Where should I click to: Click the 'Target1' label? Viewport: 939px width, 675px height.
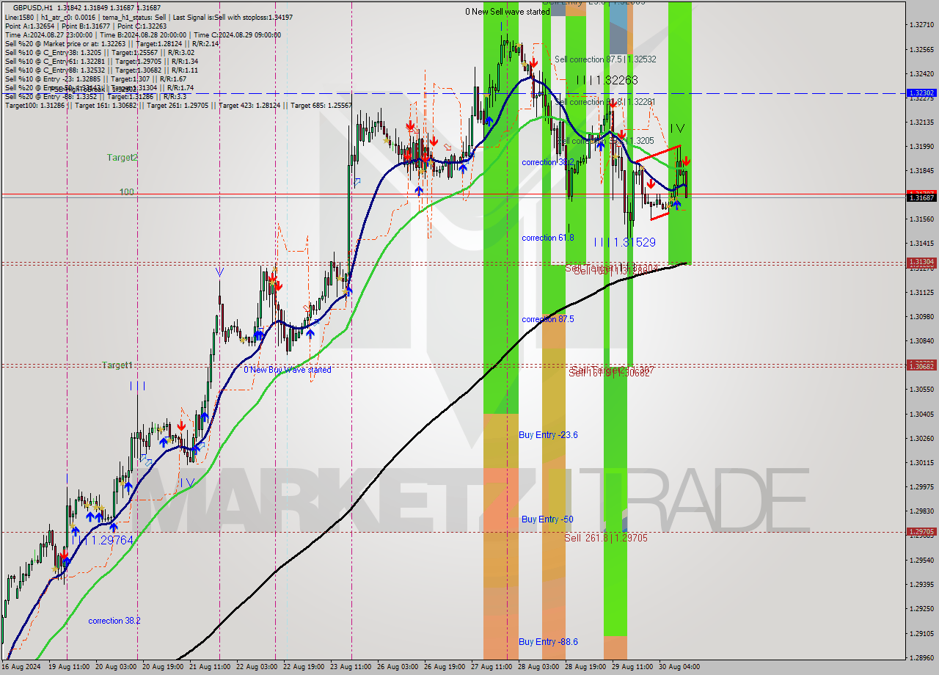coord(117,365)
